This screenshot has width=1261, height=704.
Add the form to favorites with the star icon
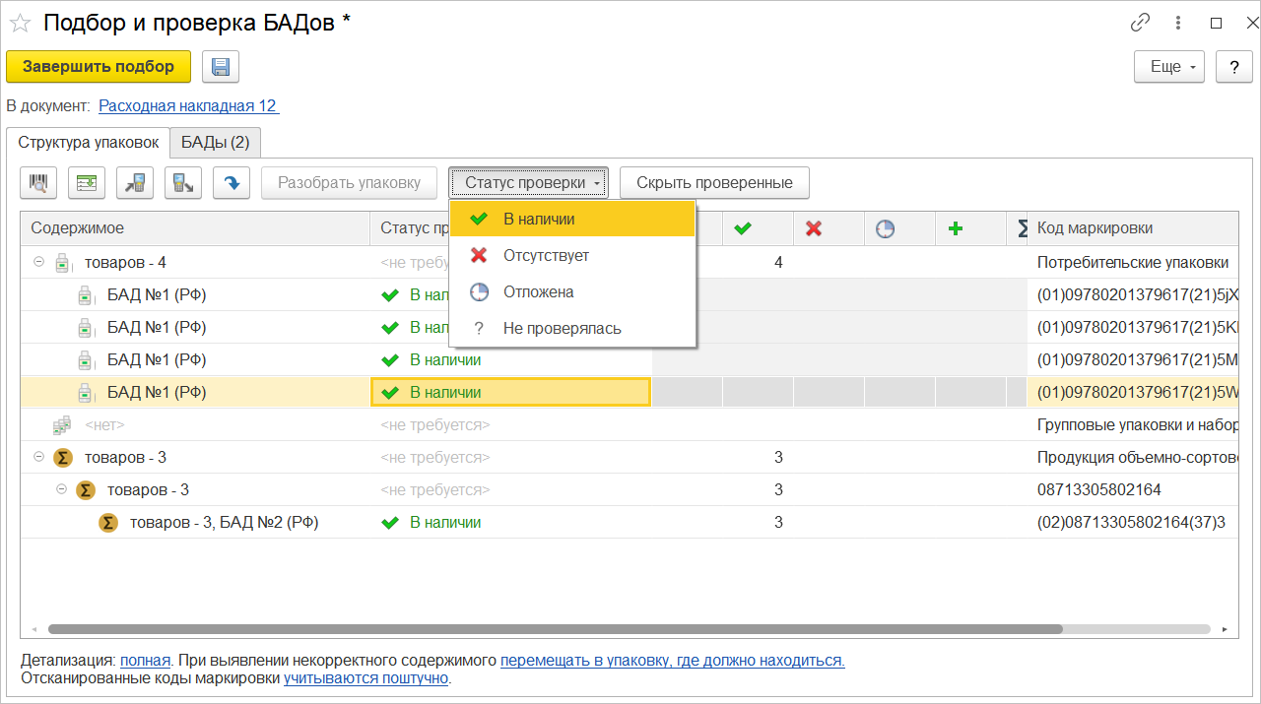click(20, 23)
